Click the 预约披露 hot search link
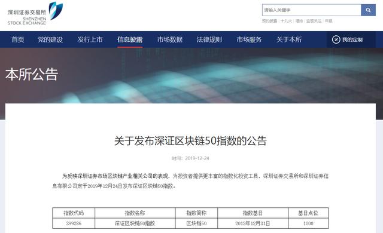This screenshot has width=383, height=233. click(x=269, y=21)
